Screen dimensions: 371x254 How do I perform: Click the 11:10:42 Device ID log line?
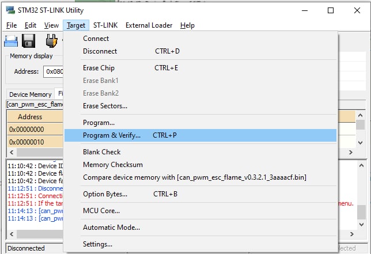click(x=35, y=166)
